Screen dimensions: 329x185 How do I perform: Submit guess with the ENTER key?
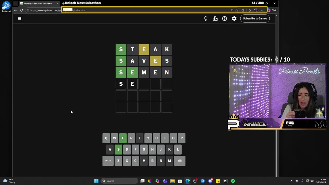coord(108,161)
